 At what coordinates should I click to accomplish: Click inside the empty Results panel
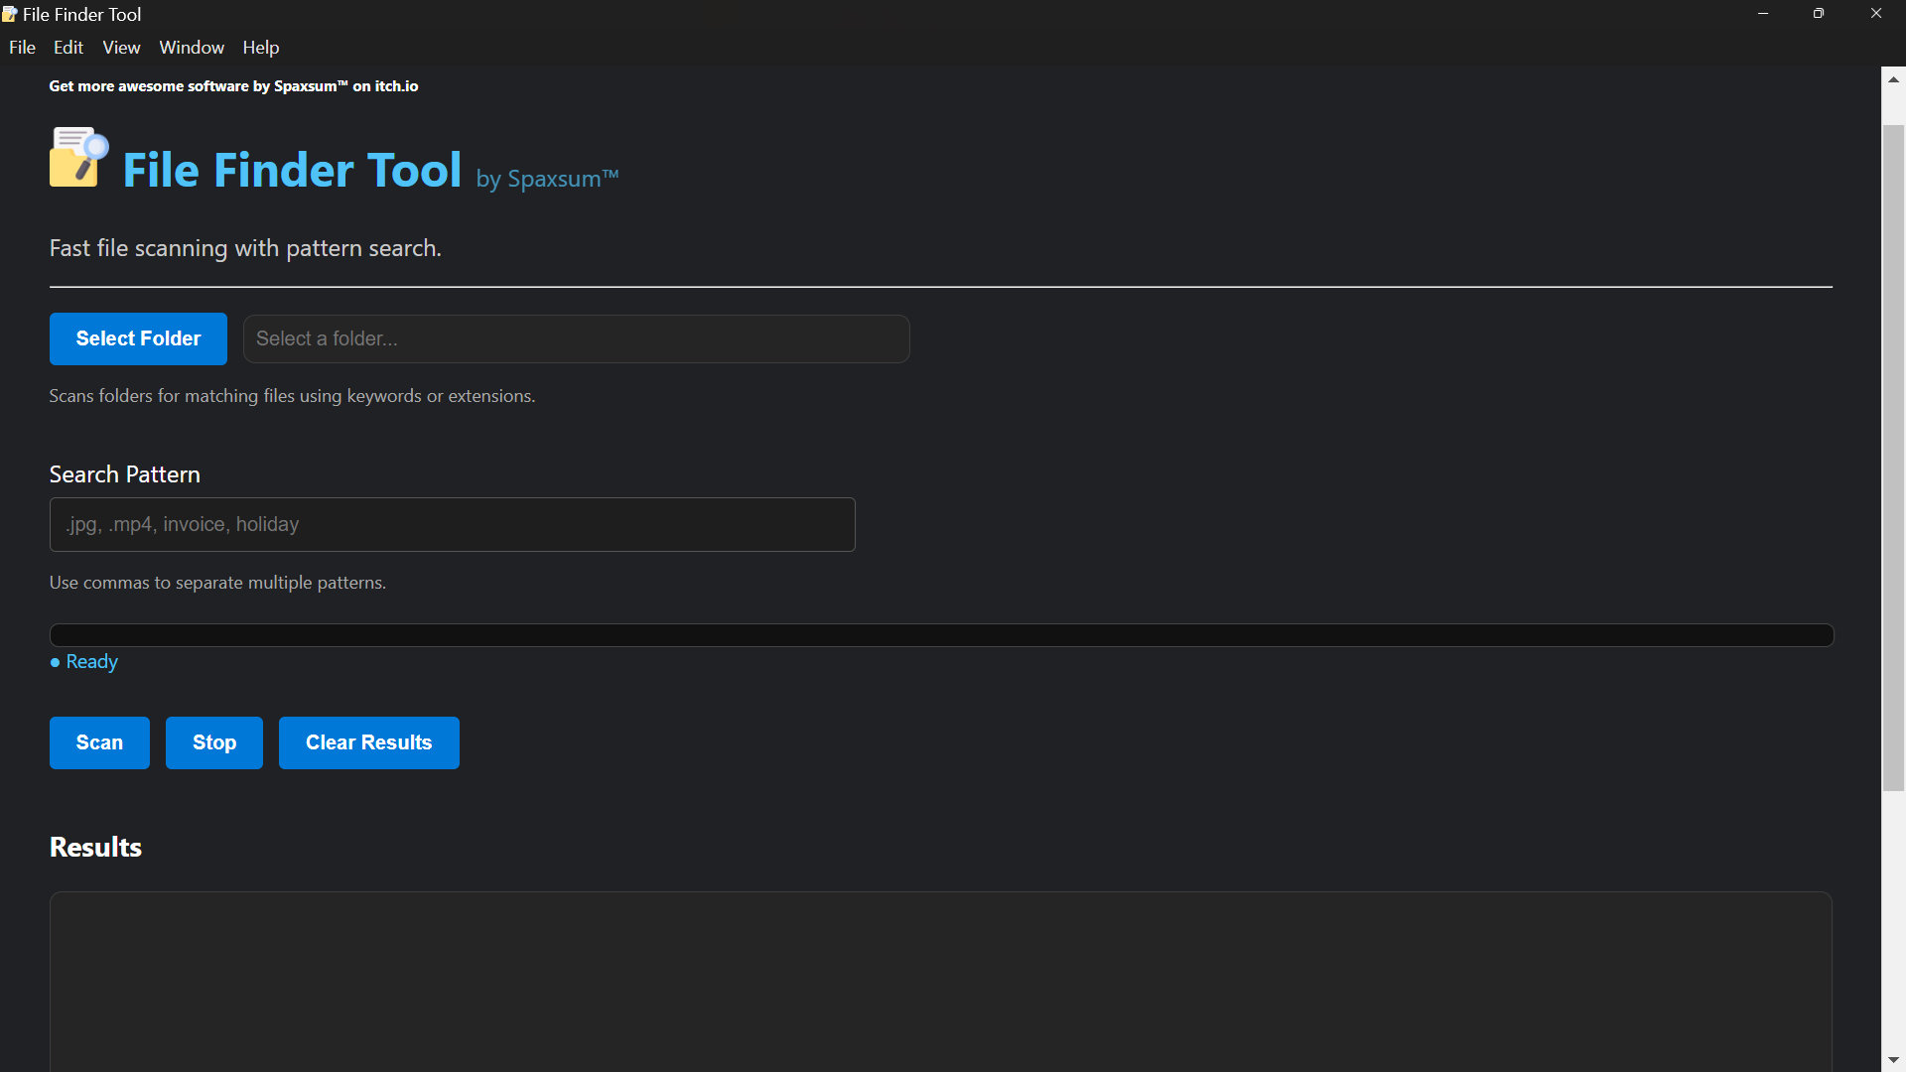tap(941, 982)
